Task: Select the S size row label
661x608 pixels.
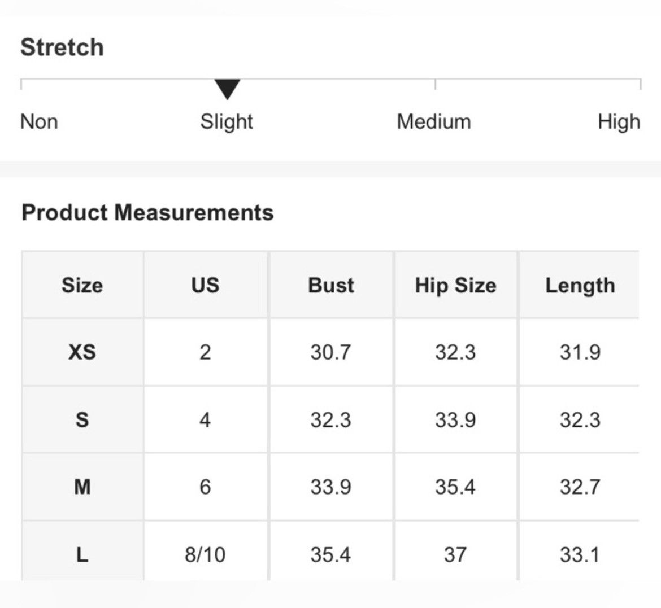Action: click(x=82, y=419)
